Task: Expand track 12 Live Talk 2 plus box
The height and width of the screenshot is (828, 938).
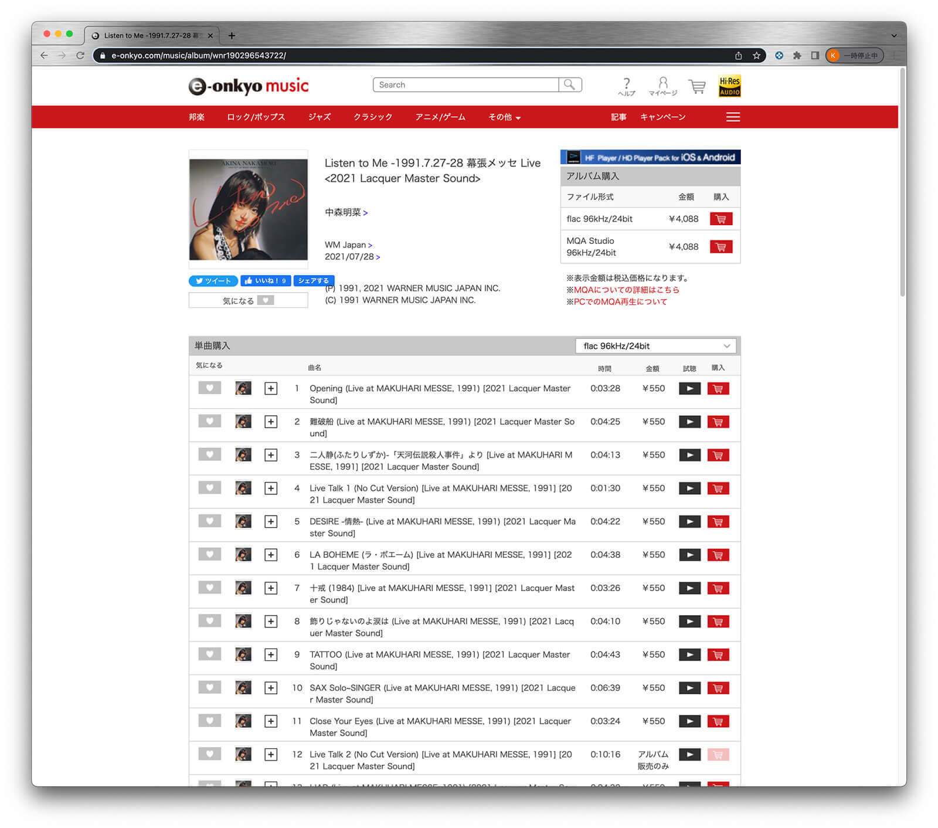Action: 270,754
